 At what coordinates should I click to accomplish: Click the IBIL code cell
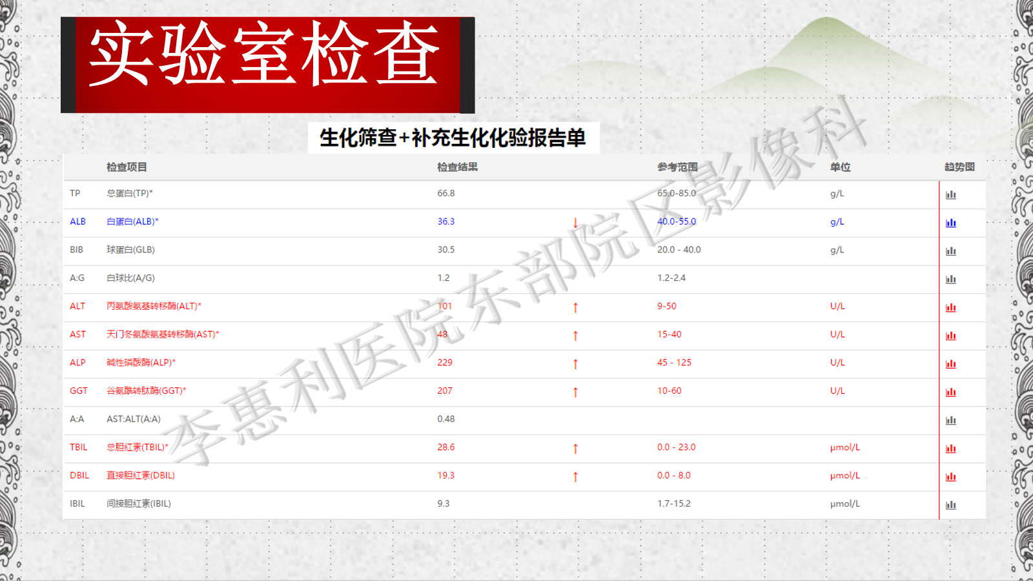(77, 504)
